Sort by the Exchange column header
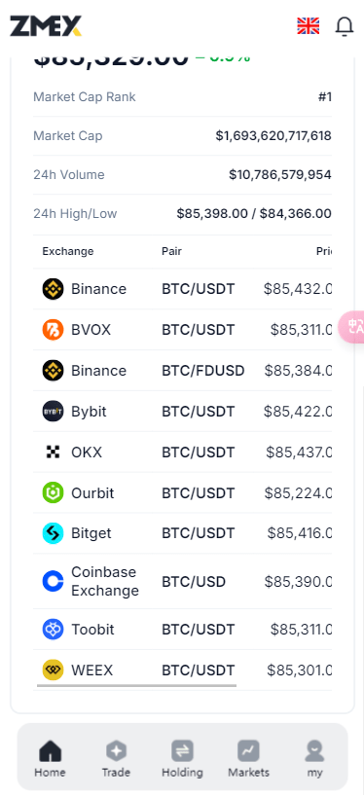The image size is (364, 797). [67, 251]
